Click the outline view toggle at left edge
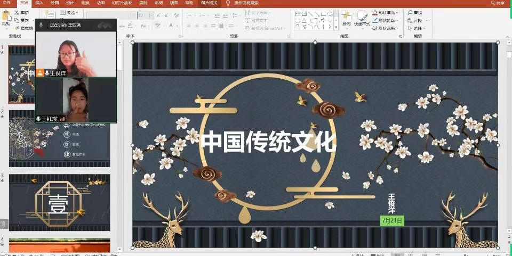This screenshot has width=512, height=256. tap(3, 224)
